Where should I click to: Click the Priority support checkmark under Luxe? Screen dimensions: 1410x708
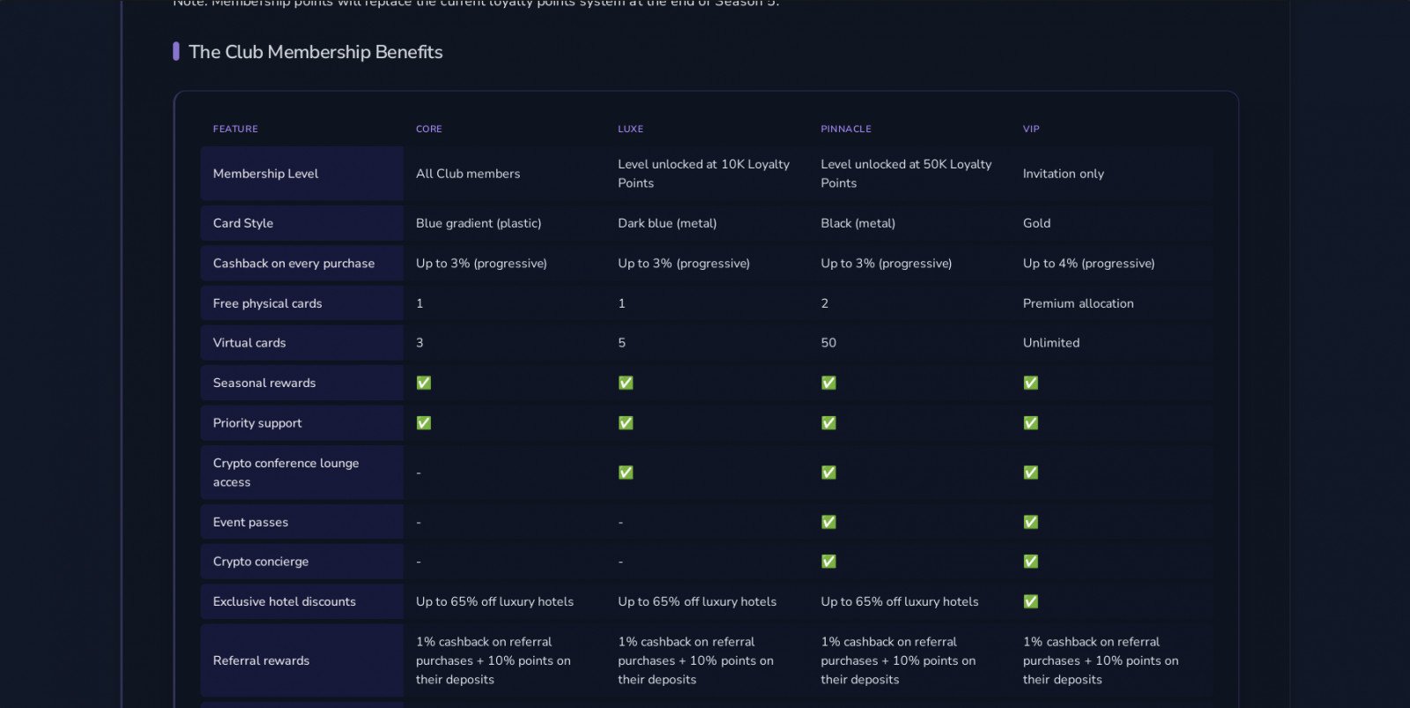tap(626, 423)
